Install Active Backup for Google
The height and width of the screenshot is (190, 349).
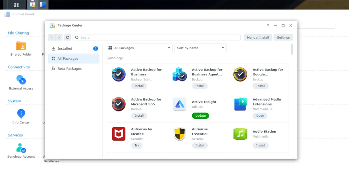[260, 86]
